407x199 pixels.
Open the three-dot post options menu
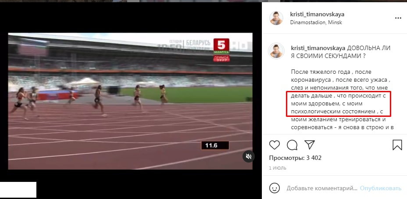point(398,18)
